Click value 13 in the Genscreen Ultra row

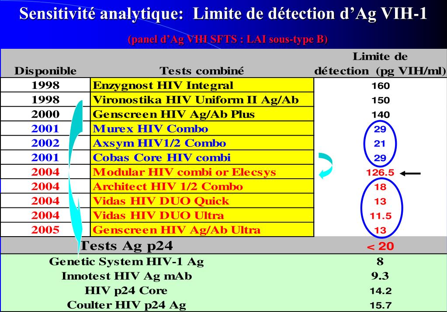380,231
